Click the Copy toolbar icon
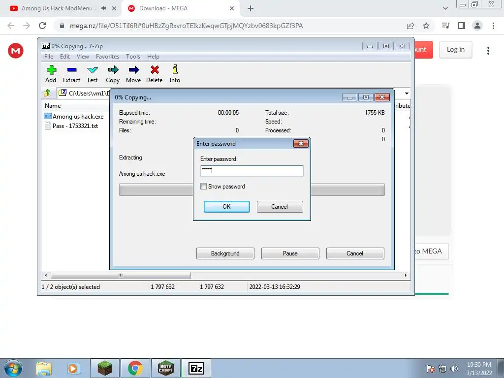This screenshot has height=378, width=504. click(x=113, y=74)
